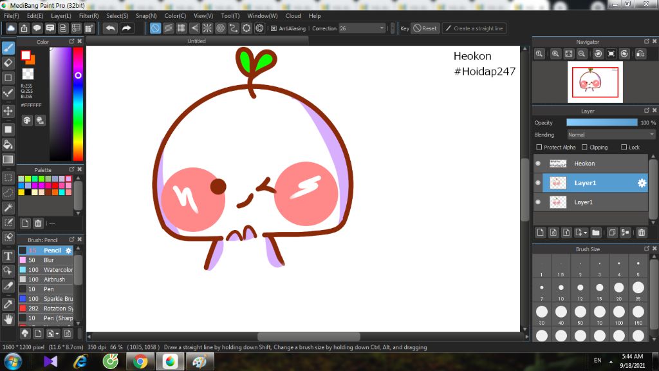Turn snap off with the first snap icon
The height and width of the screenshot is (371, 659).
(155, 28)
